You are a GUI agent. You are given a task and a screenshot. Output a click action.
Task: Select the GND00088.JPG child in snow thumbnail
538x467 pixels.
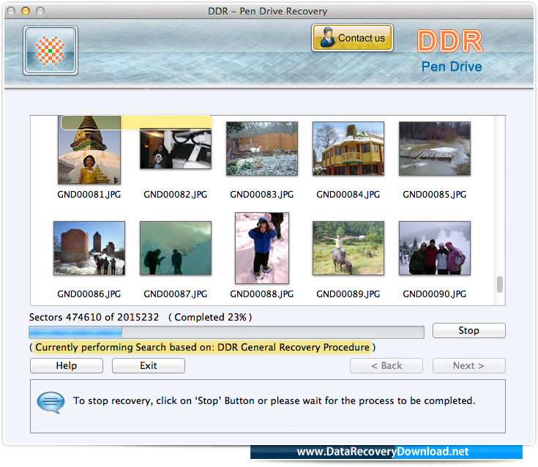[x=262, y=248]
